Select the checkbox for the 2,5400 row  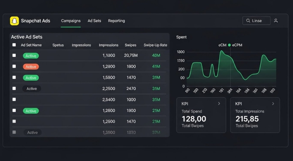pos(14,100)
